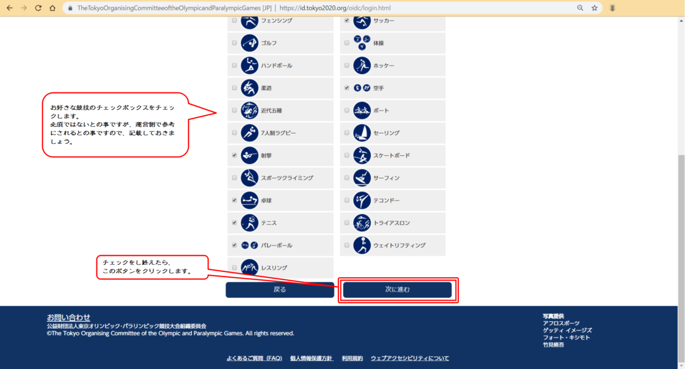This screenshot has height=369, width=685.
Task: Click the volleyball pictogram icons
Action: tap(249, 245)
